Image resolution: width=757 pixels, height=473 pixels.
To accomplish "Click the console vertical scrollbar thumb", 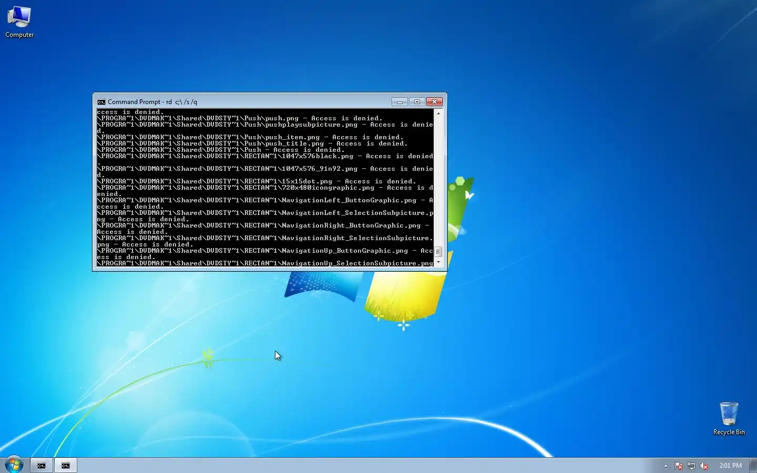I will [438, 251].
